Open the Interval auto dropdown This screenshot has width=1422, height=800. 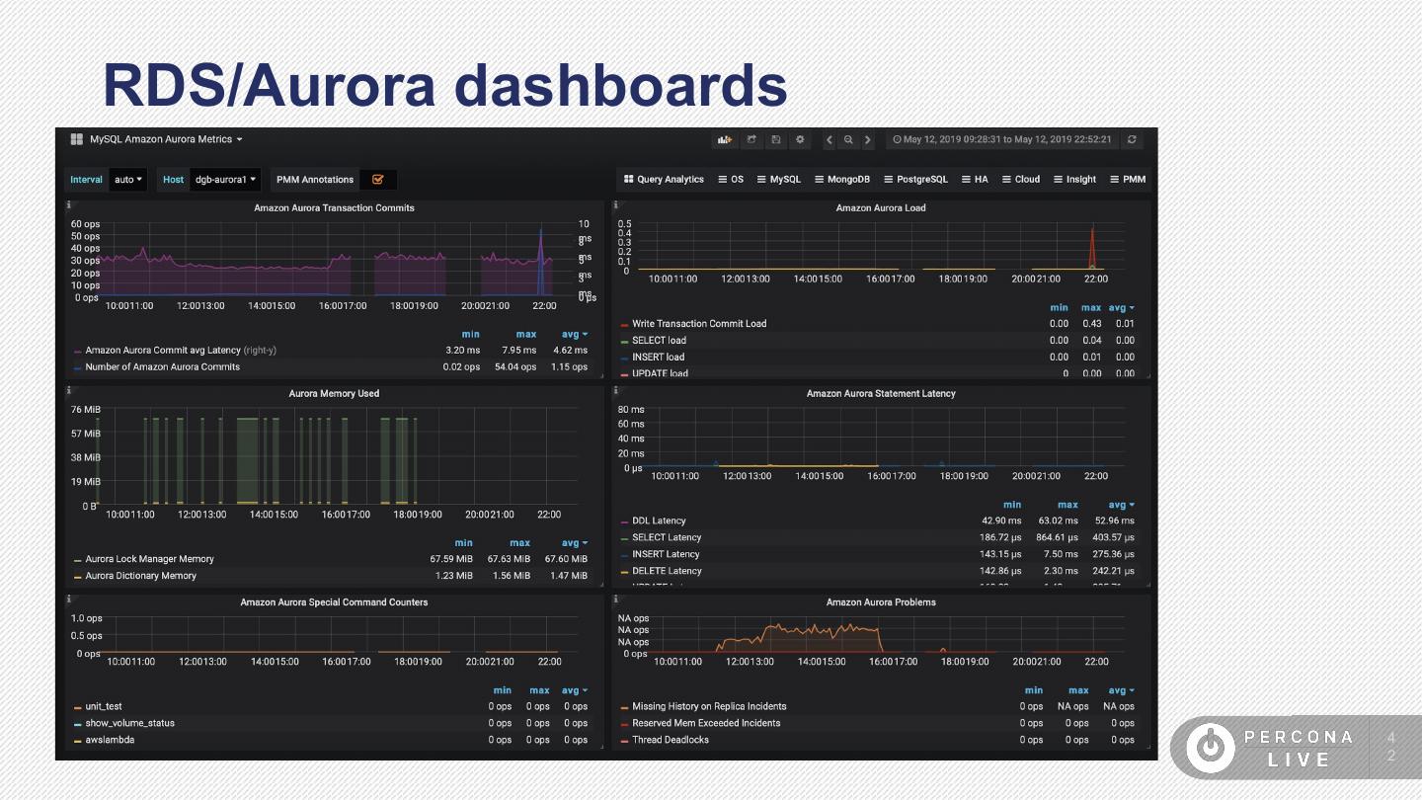tap(128, 180)
